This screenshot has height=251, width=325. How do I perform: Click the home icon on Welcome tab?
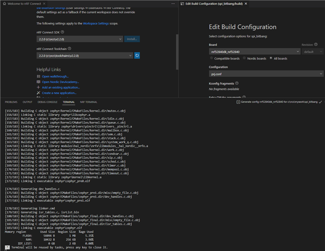[x=4, y=4]
